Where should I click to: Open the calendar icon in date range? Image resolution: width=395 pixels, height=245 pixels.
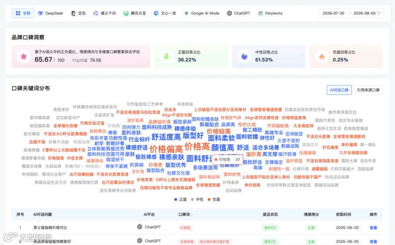pyautogui.click(x=379, y=13)
